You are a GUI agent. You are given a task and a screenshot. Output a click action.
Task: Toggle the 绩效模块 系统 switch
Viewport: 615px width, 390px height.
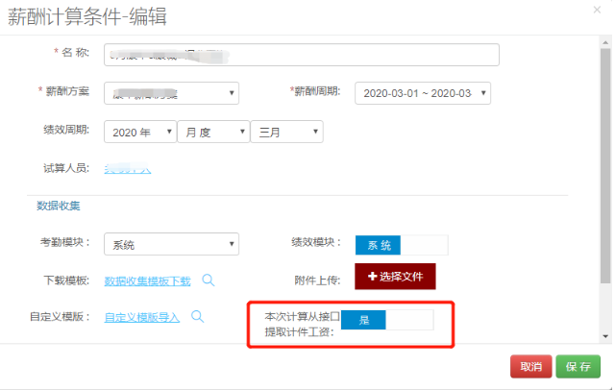(x=401, y=245)
